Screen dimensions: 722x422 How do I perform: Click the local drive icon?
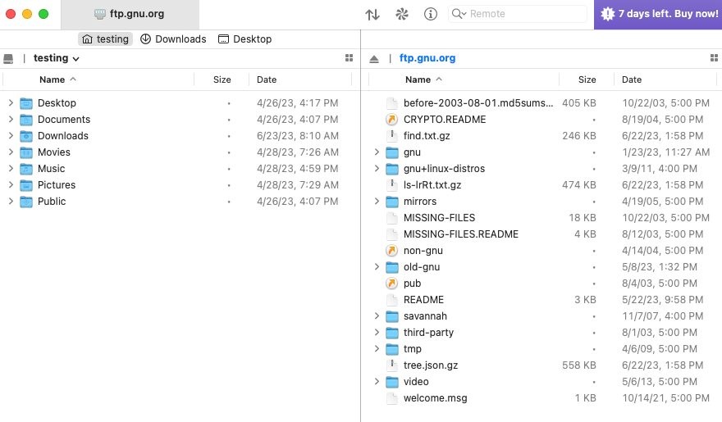coord(8,58)
